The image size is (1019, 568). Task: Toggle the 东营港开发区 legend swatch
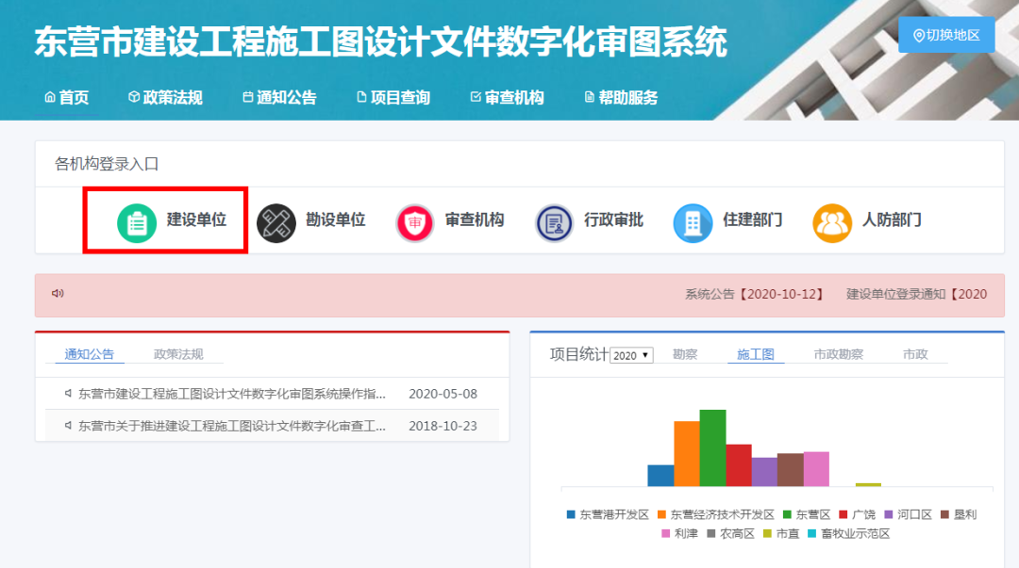coord(571,515)
